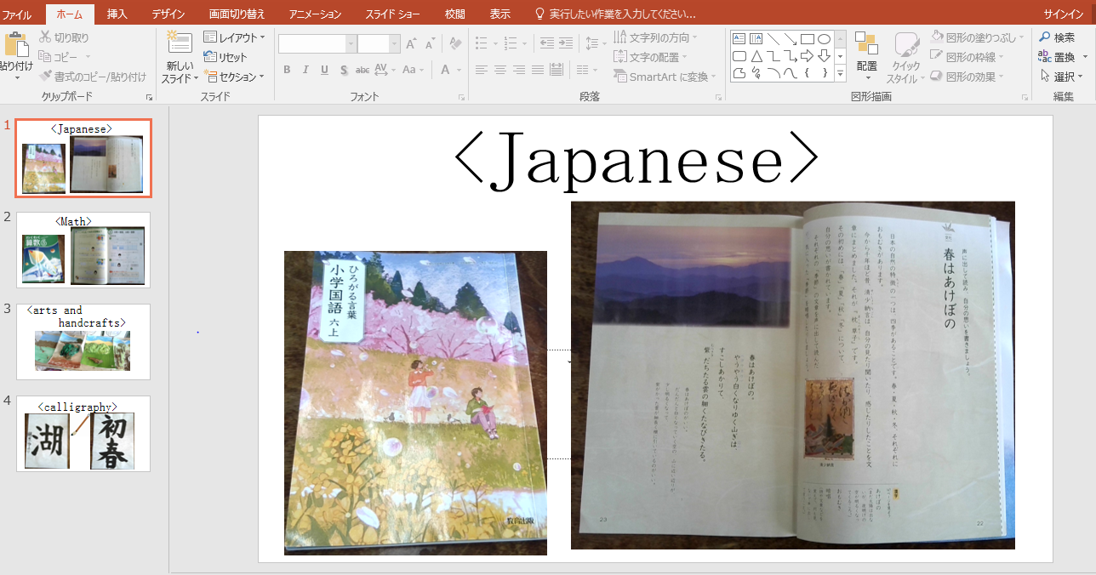Screen dimensions: 1096x575
Task: Choose the rectangle shape in the gallery
Action: pos(807,38)
